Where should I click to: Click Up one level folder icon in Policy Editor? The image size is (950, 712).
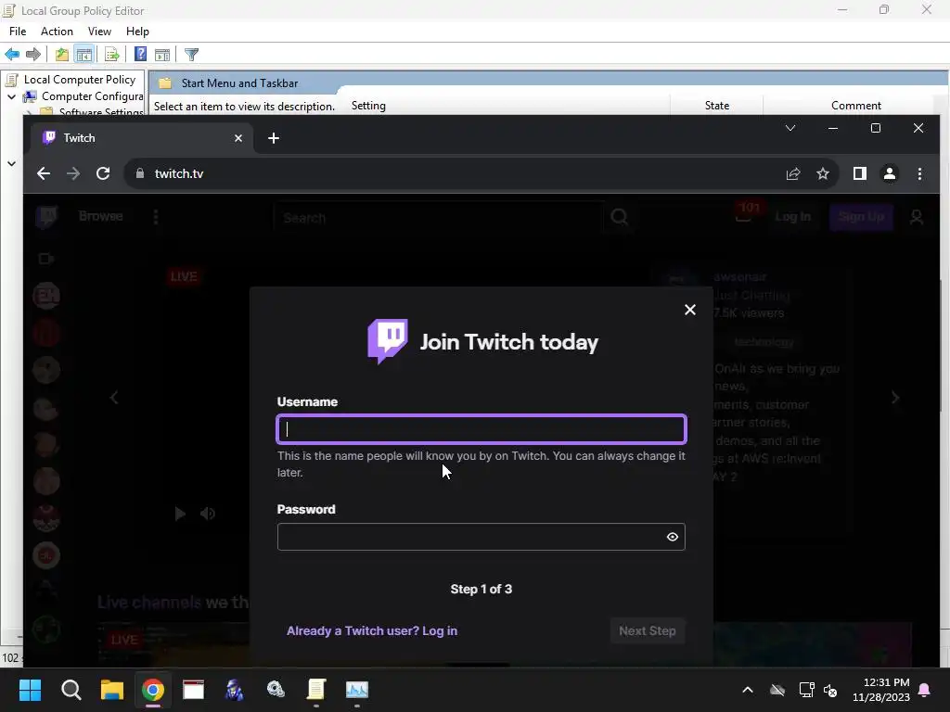(62, 55)
